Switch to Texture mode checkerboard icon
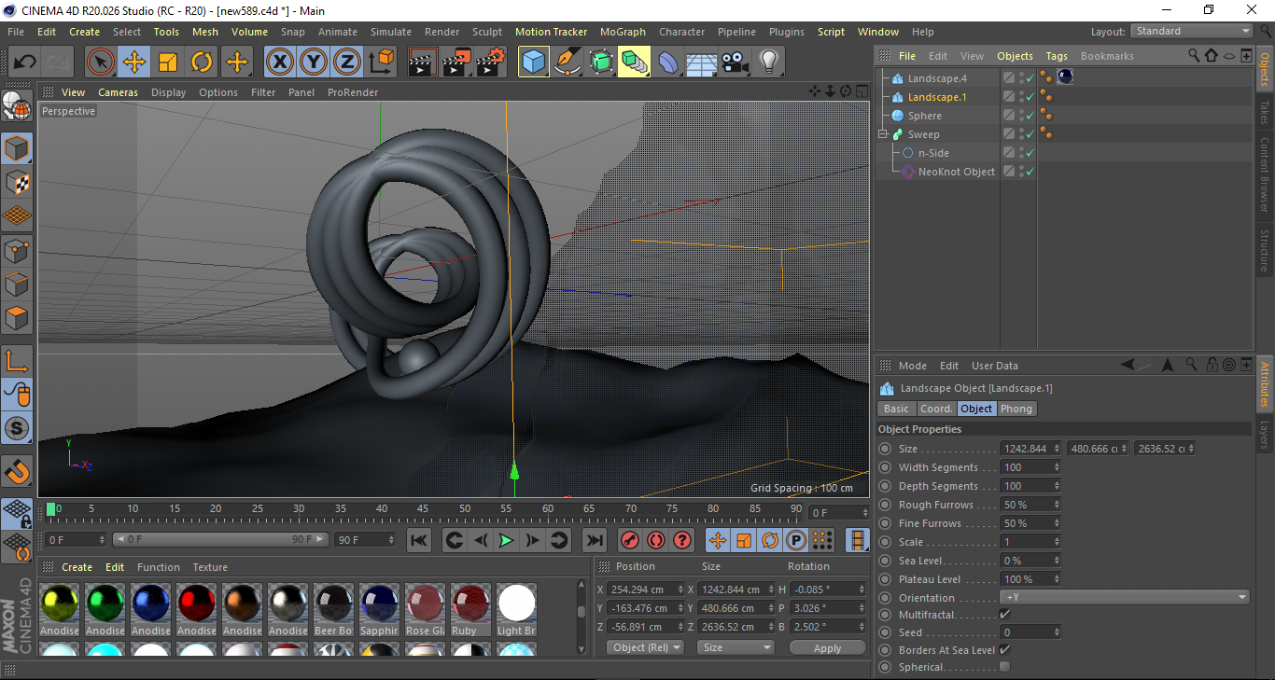The image size is (1275, 680). [17, 182]
